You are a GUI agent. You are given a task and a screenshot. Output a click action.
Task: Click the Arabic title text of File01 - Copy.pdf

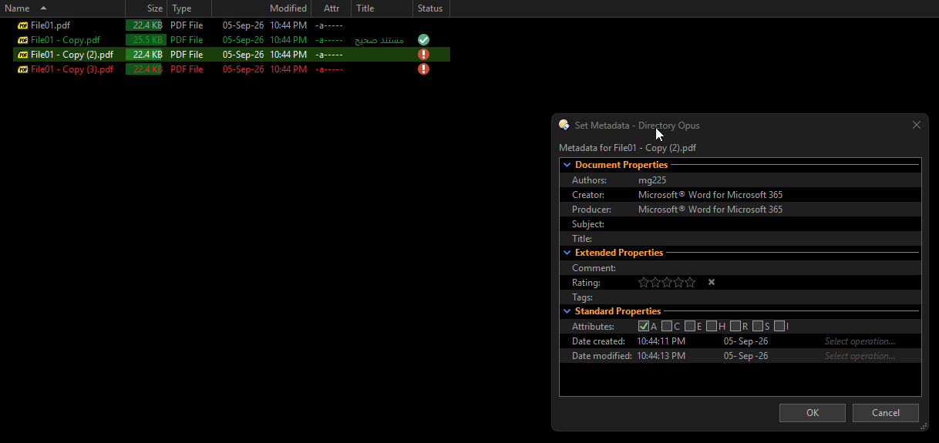379,40
